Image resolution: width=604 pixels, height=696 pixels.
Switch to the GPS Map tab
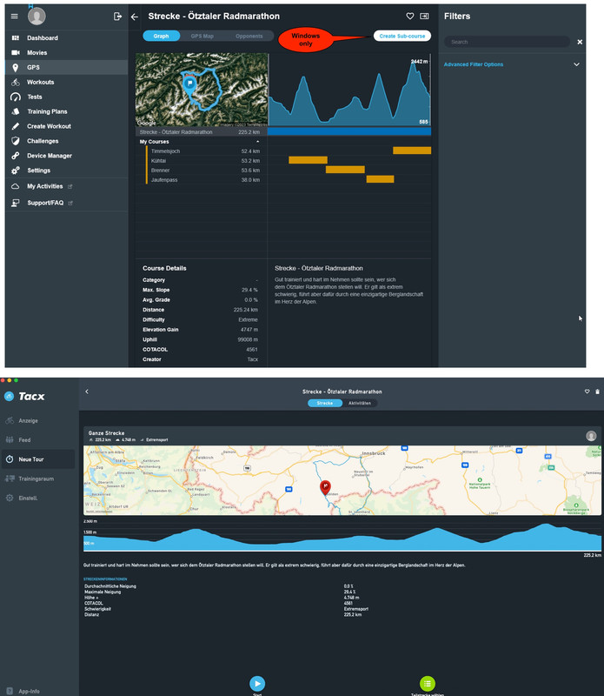[202, 36]
